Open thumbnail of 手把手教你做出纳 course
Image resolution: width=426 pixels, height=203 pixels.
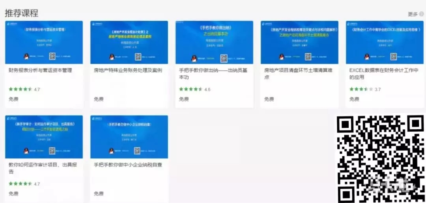click(214, 42)
